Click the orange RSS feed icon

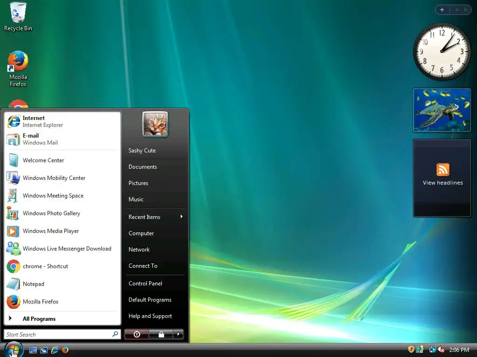tap(443, 169)
